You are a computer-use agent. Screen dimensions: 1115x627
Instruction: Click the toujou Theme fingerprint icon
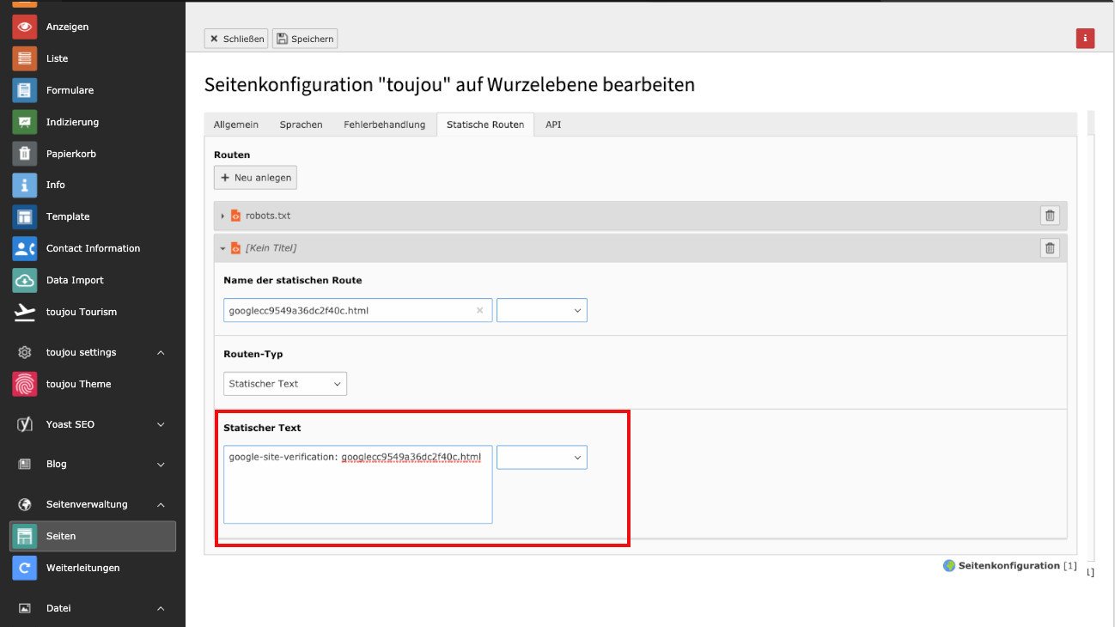tap(25, 384)
